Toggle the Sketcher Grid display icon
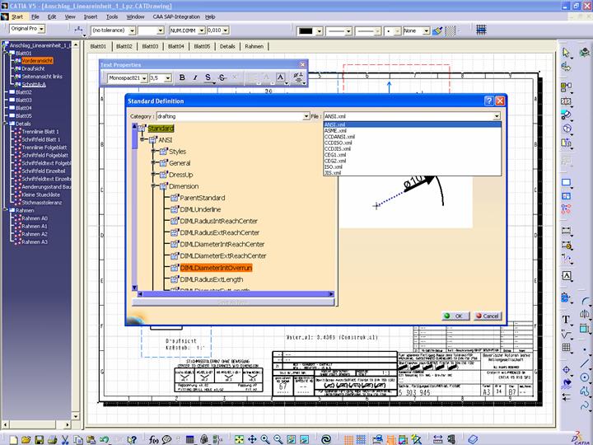The width and height of the screenshot is (593, 445). [x=481, y=30]
